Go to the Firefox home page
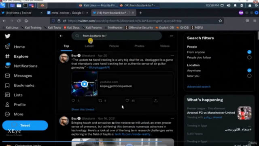Screen dimensions: 259x146 point(26,21)
